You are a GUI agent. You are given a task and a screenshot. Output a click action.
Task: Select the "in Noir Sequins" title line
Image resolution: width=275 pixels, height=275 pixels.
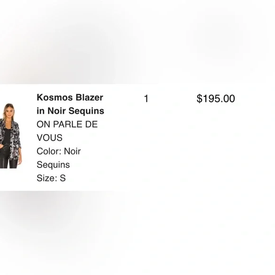70,111
